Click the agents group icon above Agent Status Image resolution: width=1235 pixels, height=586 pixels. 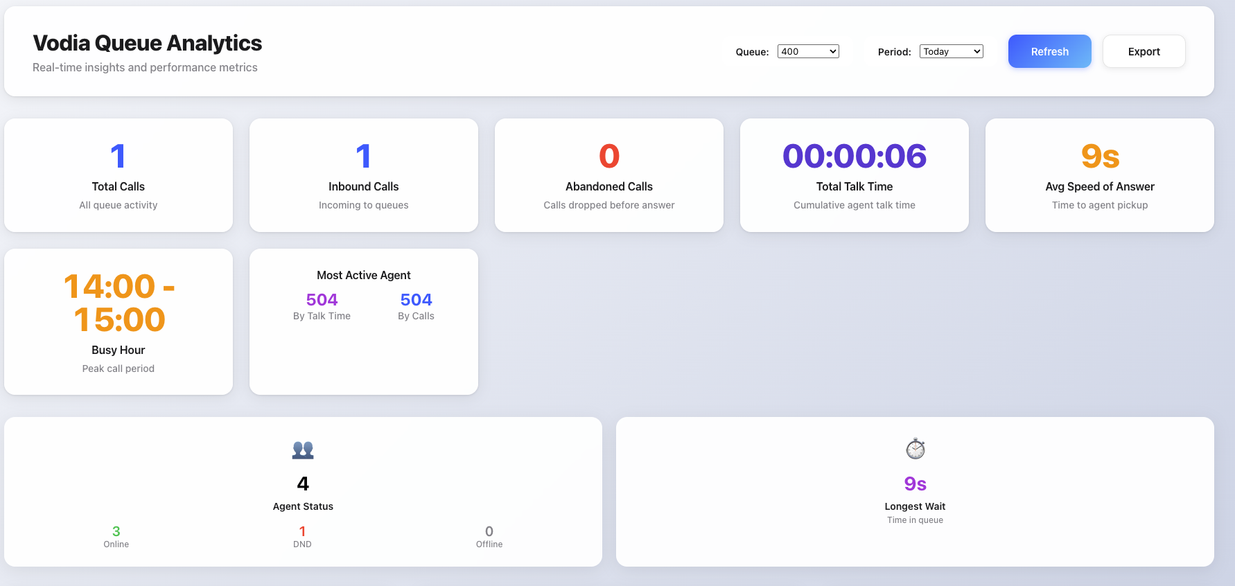tap(303, 450)
